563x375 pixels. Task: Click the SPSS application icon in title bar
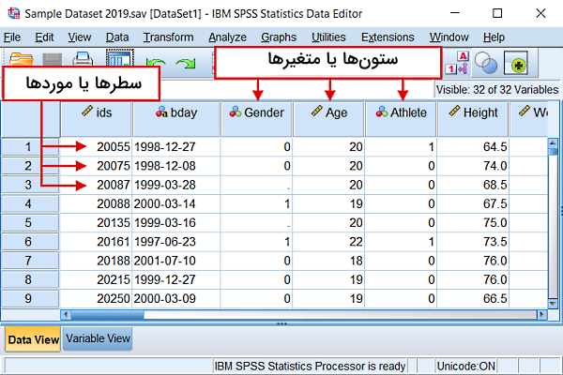point(14,13)
